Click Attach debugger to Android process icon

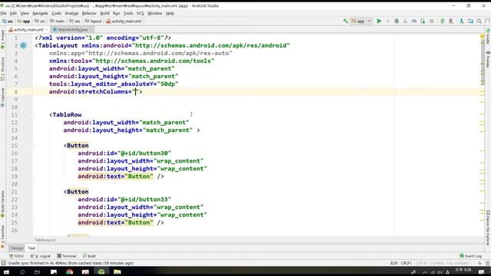(423, 21)
